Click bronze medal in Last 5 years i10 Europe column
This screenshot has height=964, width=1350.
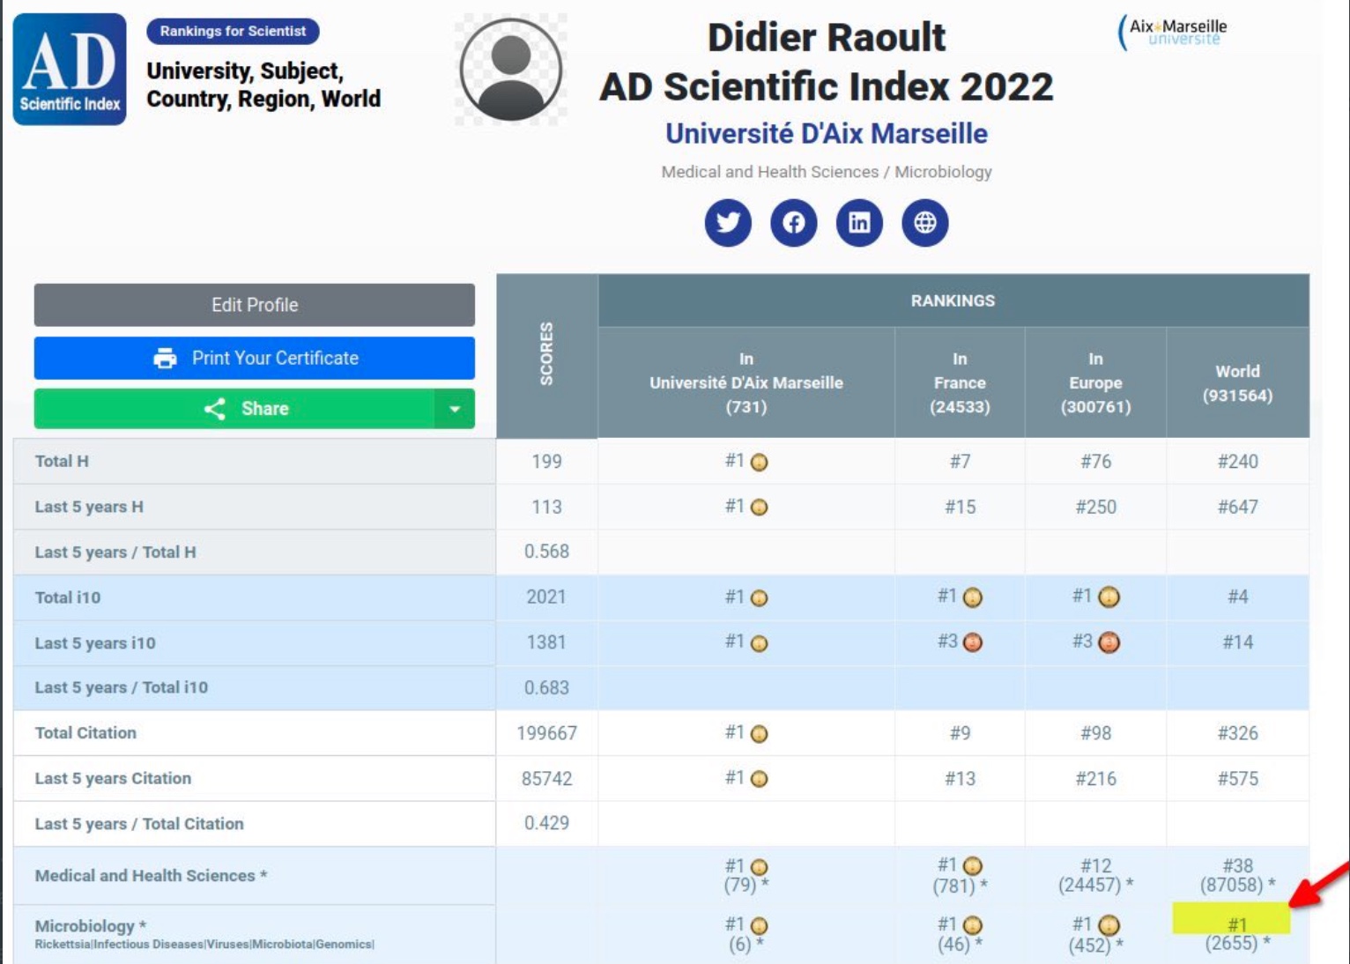point(1109,642)
